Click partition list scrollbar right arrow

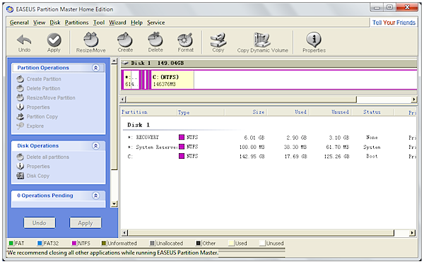pos(412,233)
